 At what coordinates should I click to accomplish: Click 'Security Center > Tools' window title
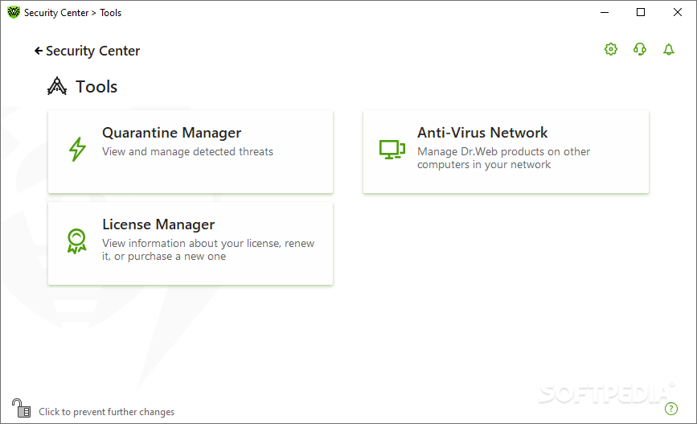[x=72, y=13]
